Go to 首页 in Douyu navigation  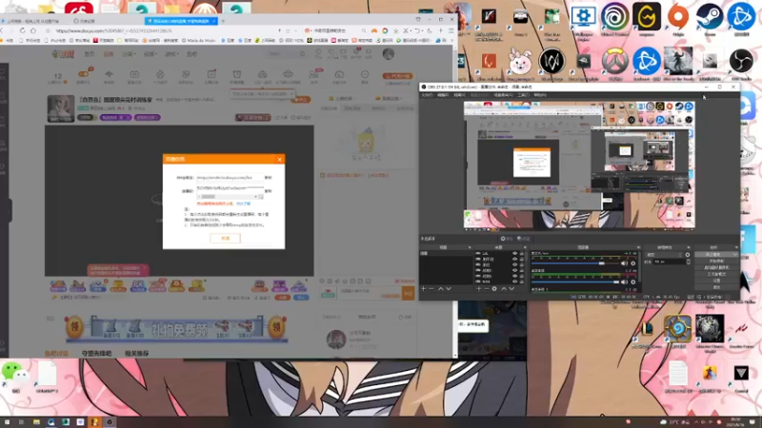coord(90,54)
